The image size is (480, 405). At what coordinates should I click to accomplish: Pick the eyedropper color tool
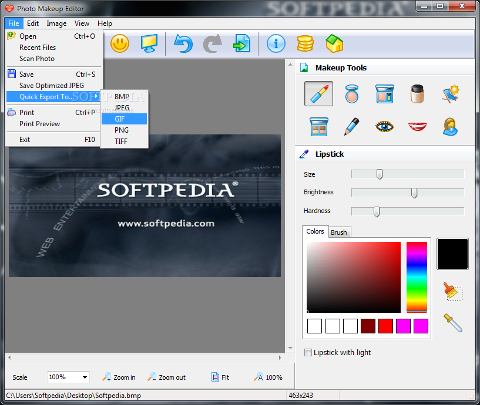click(453, 323)
